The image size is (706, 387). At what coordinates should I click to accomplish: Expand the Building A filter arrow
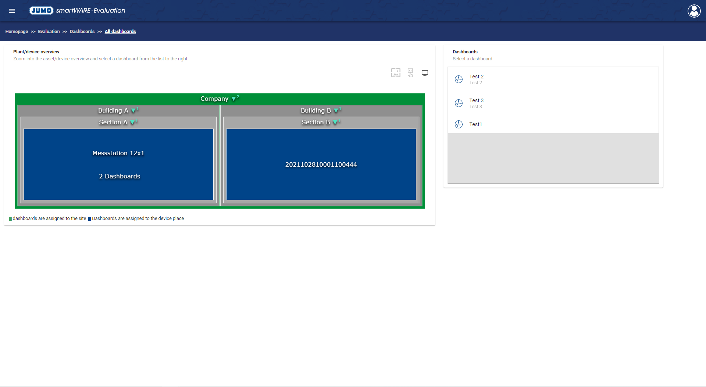pyautogui.click(x=133, y=111)
